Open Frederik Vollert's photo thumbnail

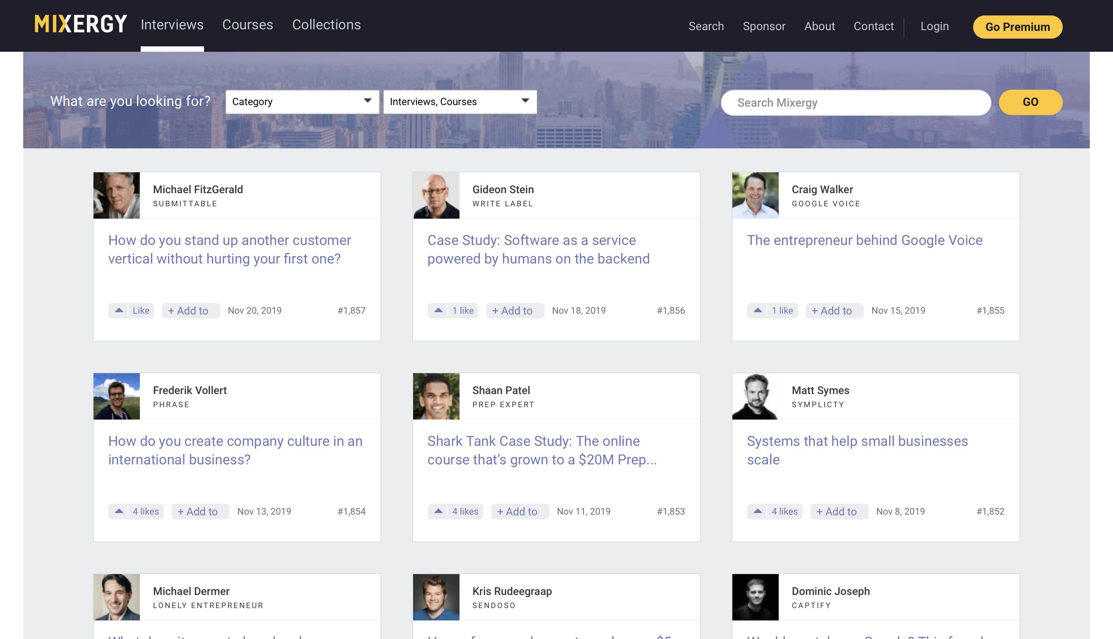[x=117, y=396]
